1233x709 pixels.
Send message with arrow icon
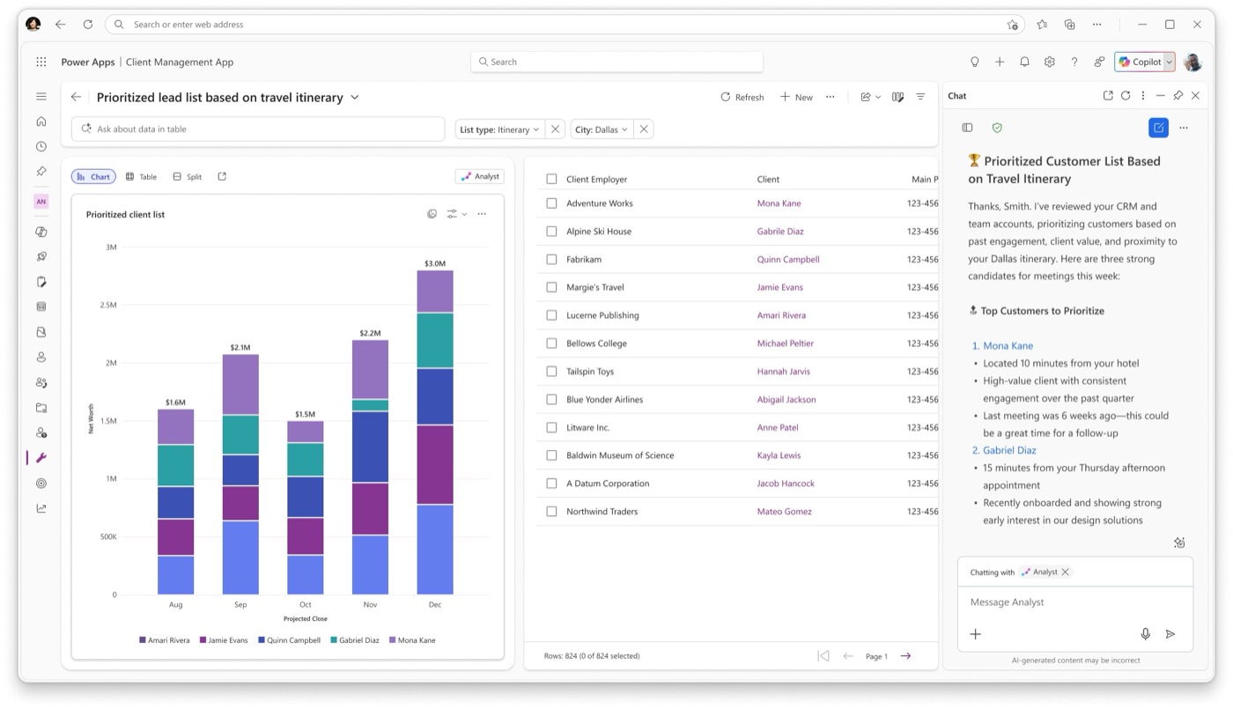[1170, 634]
